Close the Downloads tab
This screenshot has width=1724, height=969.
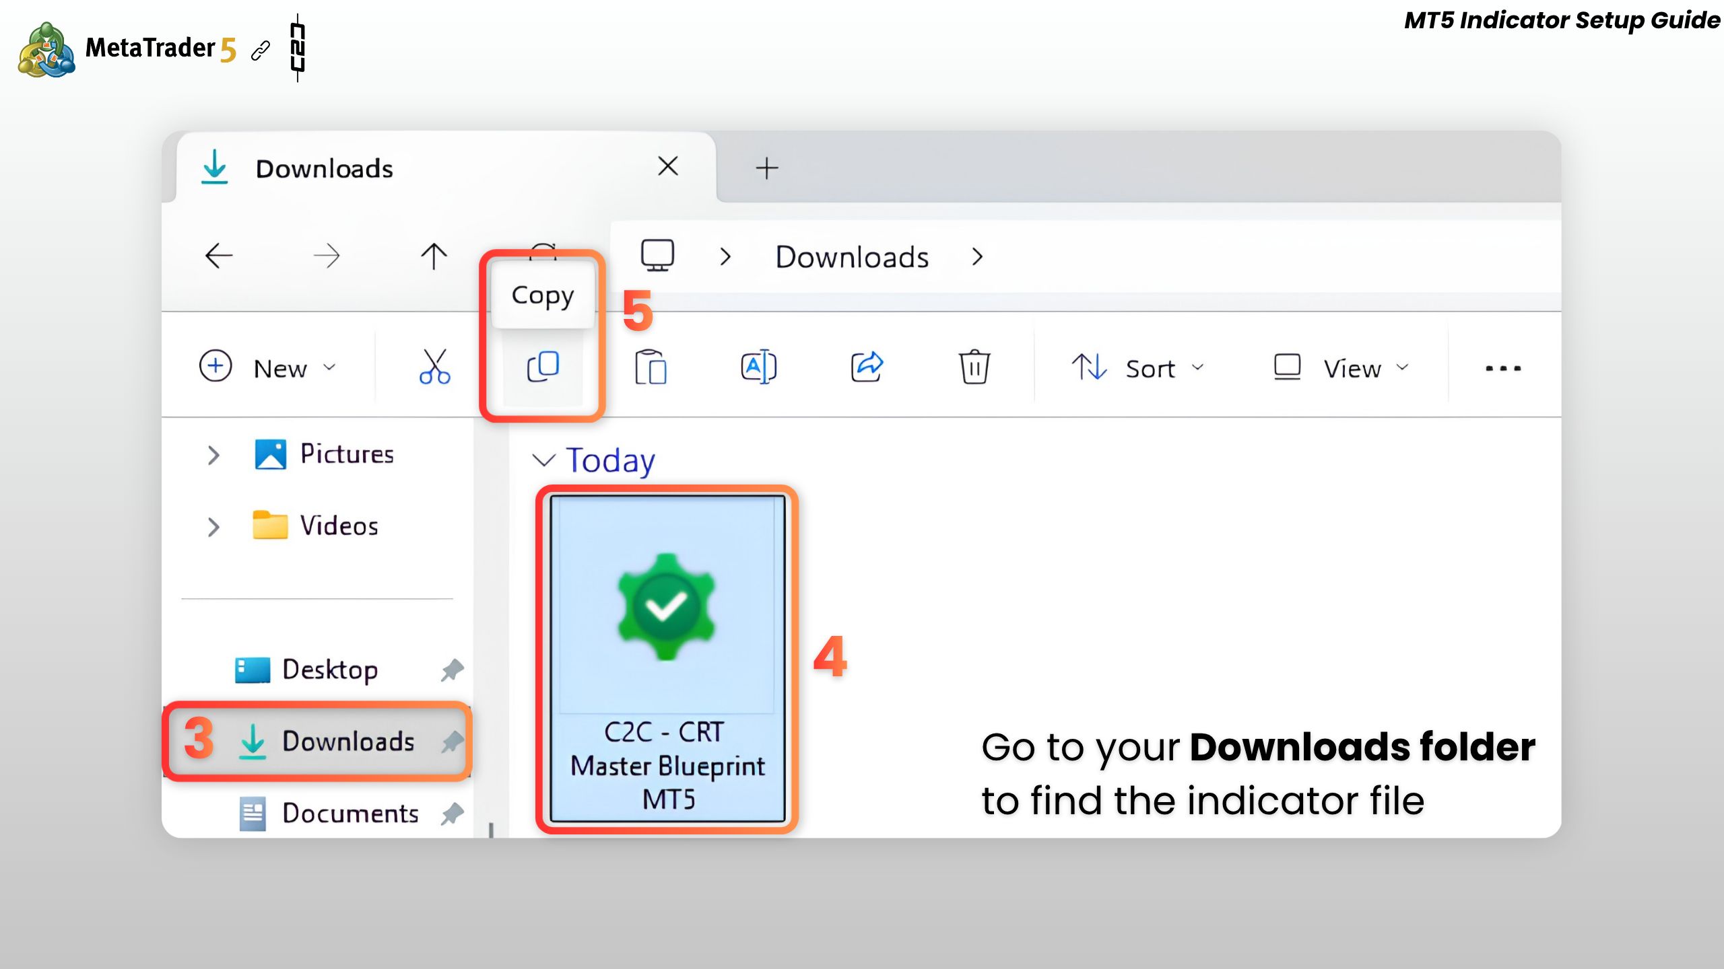pos(668,166)
